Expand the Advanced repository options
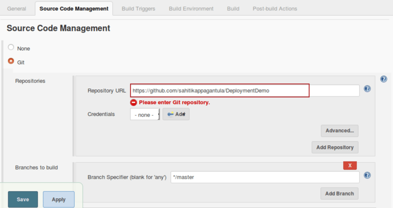Image resolution: width=393 pixels, height=208 pixels. tap(340, 131)
